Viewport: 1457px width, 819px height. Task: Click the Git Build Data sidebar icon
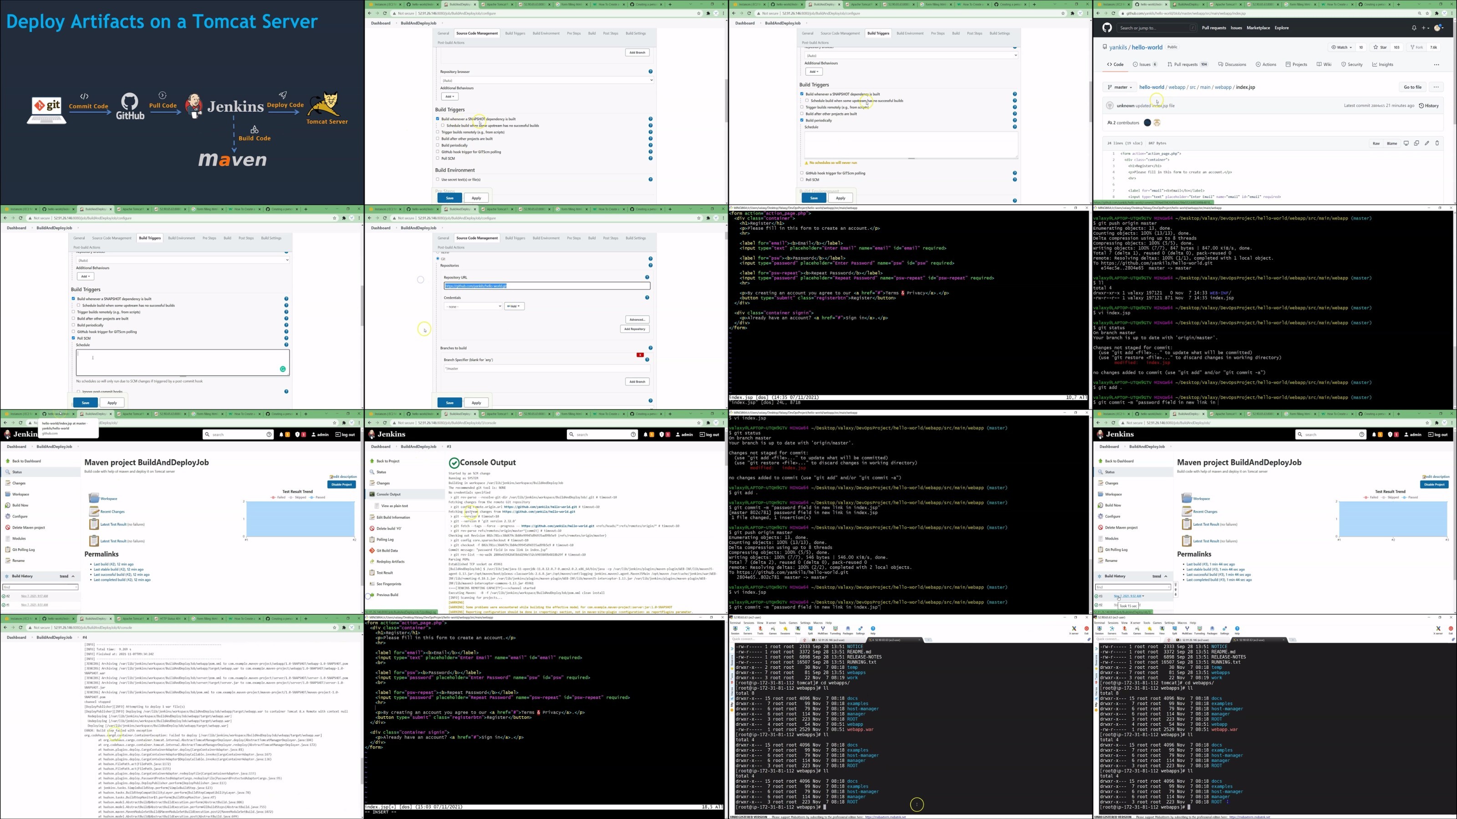click(x=372, y=551)
